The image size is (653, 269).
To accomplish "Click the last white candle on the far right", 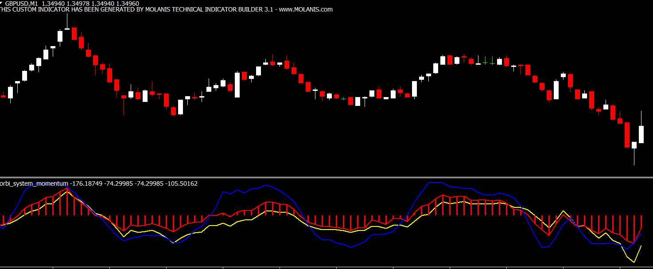I will pos(641,134).
